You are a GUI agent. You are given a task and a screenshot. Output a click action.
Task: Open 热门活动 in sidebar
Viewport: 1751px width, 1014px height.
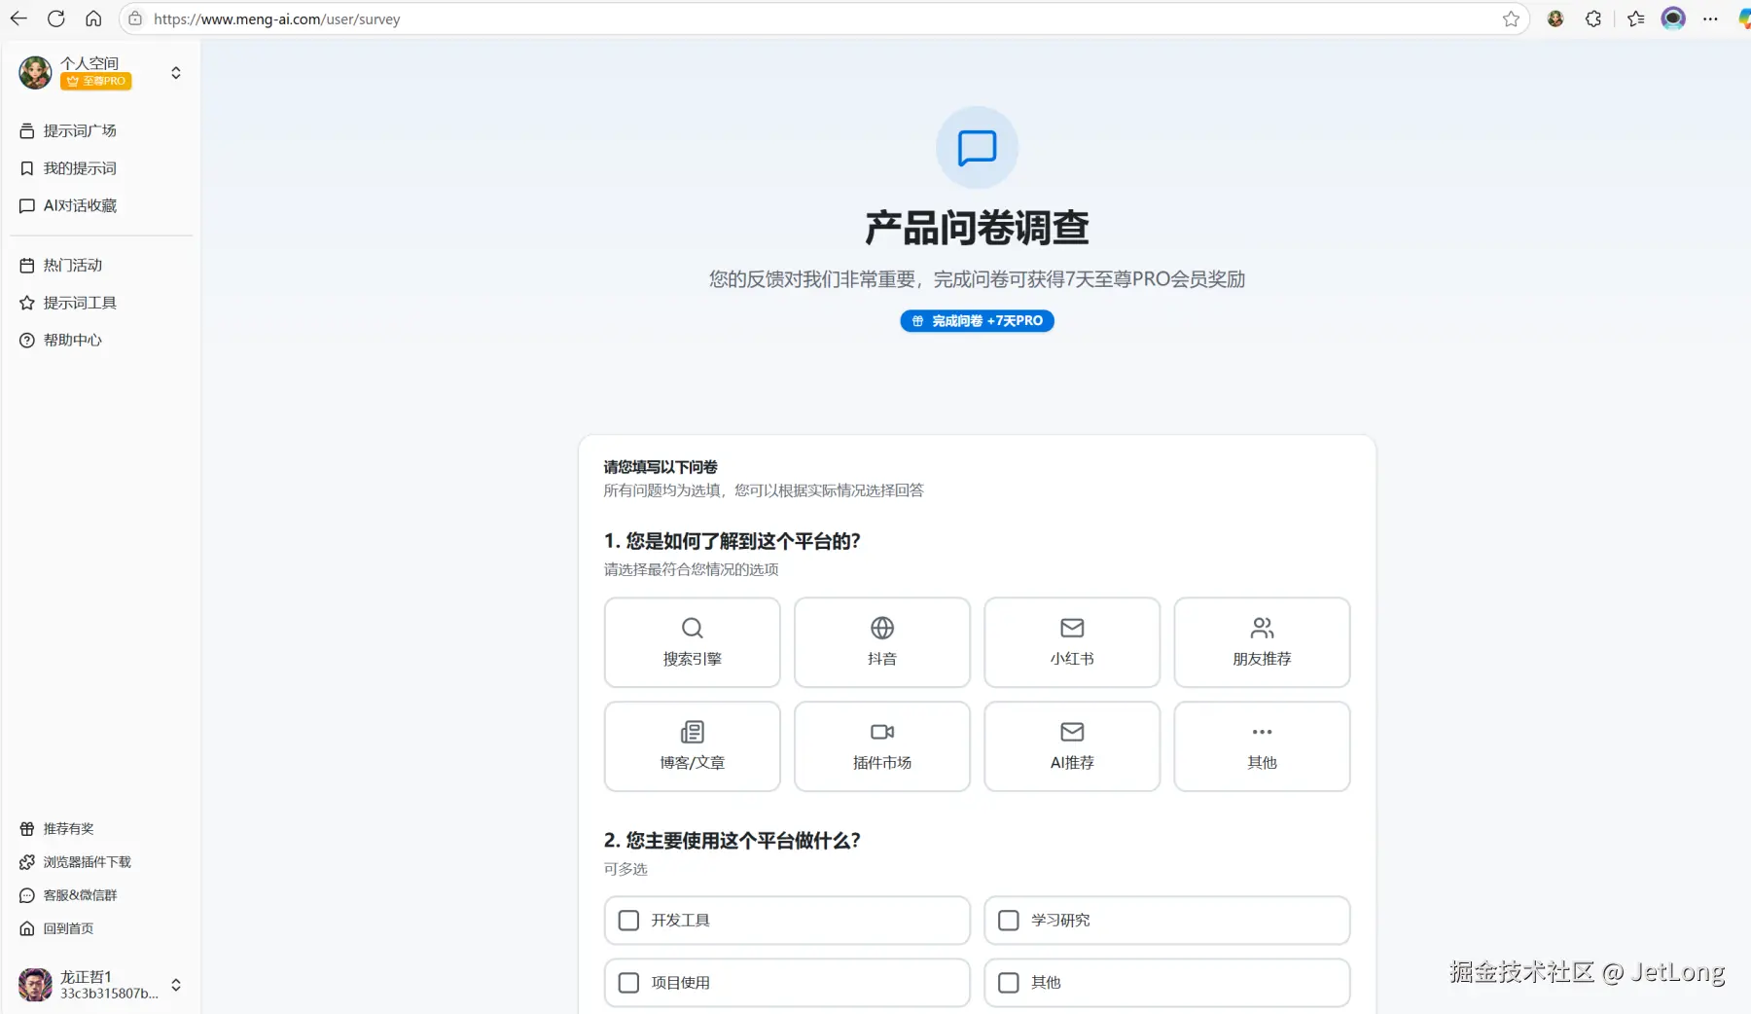72,265
